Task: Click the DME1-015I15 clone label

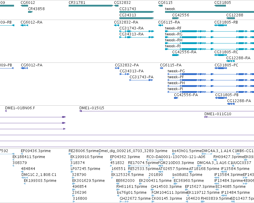Action: pos(92,108)
